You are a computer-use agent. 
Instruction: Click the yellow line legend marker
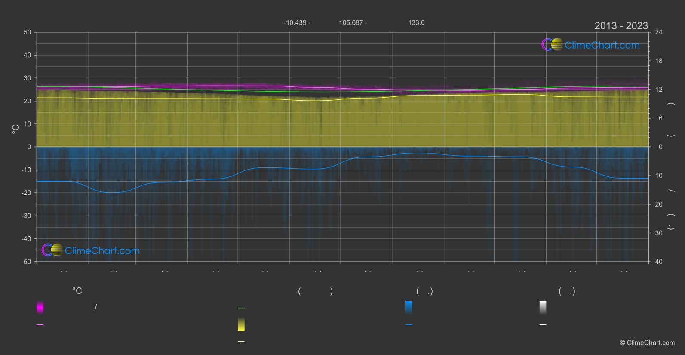[241, 342]
